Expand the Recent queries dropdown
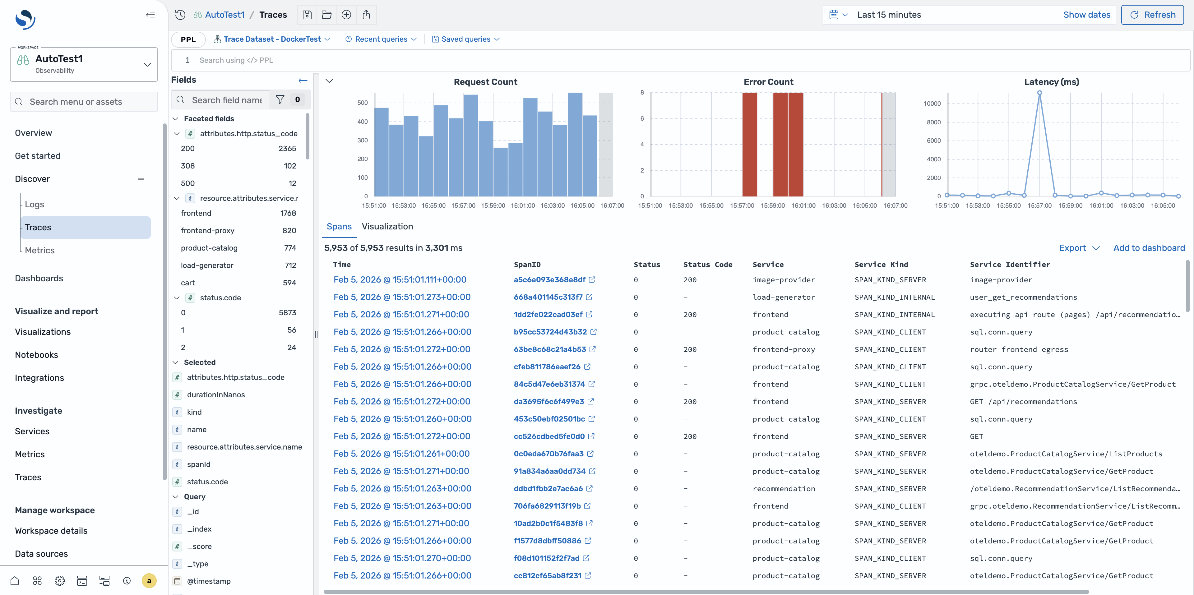The width and height of the screenshot is (1194, 595). point(381,39)
